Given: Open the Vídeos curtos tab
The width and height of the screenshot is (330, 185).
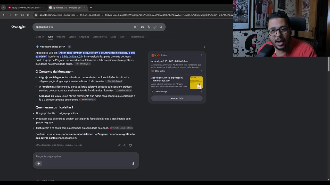Looking at the screenshot, I should (100, 37).
